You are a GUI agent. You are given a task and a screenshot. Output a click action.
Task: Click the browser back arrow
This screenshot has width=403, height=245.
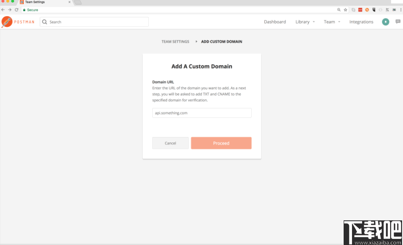4,10
